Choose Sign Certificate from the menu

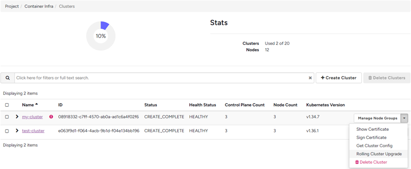371,138
